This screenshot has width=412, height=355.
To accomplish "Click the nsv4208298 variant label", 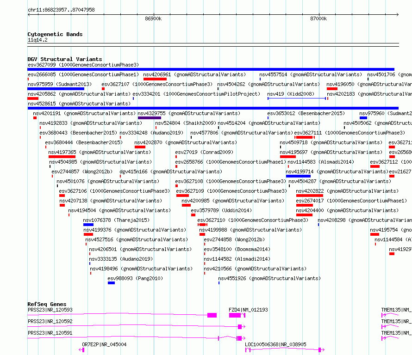I will 365,220.
